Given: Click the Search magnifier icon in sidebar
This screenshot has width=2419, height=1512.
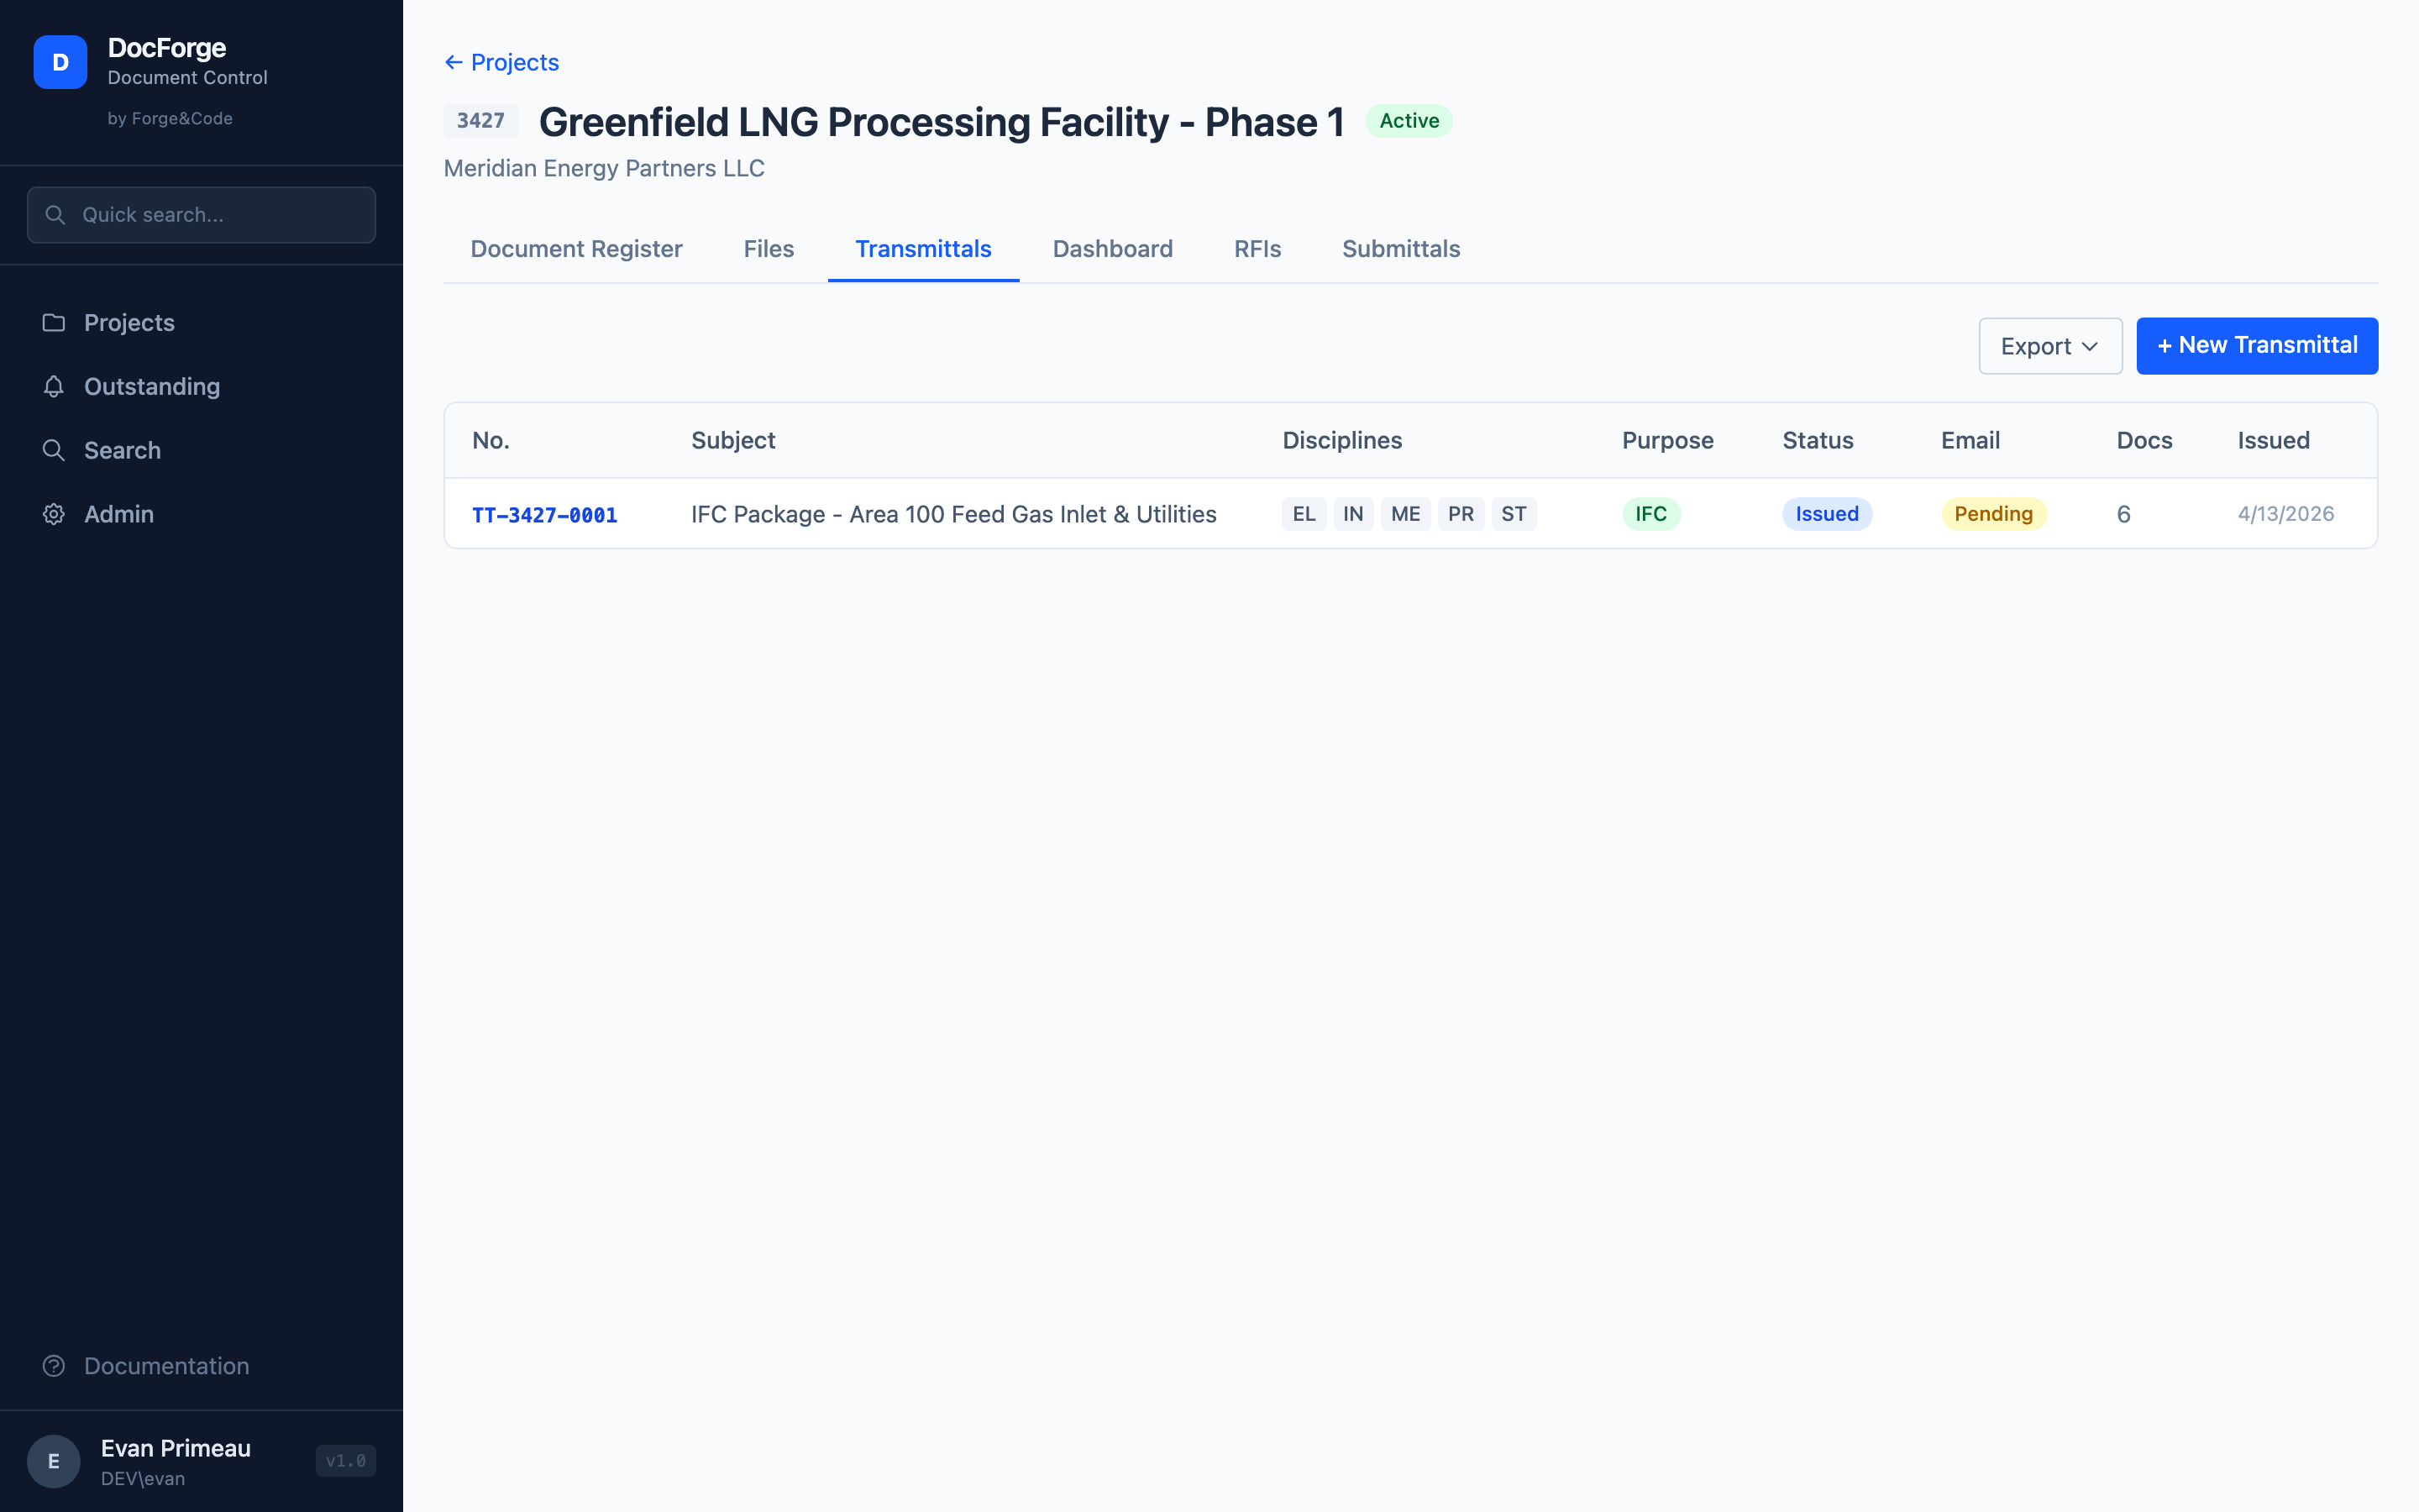Looking at the screenshot, I should (54, 450).
